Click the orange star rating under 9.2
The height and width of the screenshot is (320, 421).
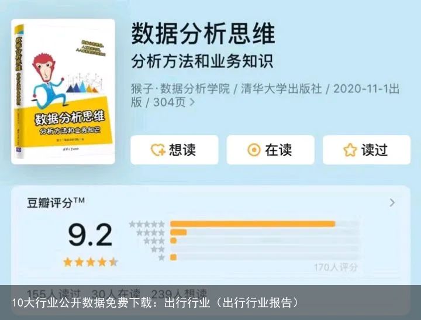91,262
